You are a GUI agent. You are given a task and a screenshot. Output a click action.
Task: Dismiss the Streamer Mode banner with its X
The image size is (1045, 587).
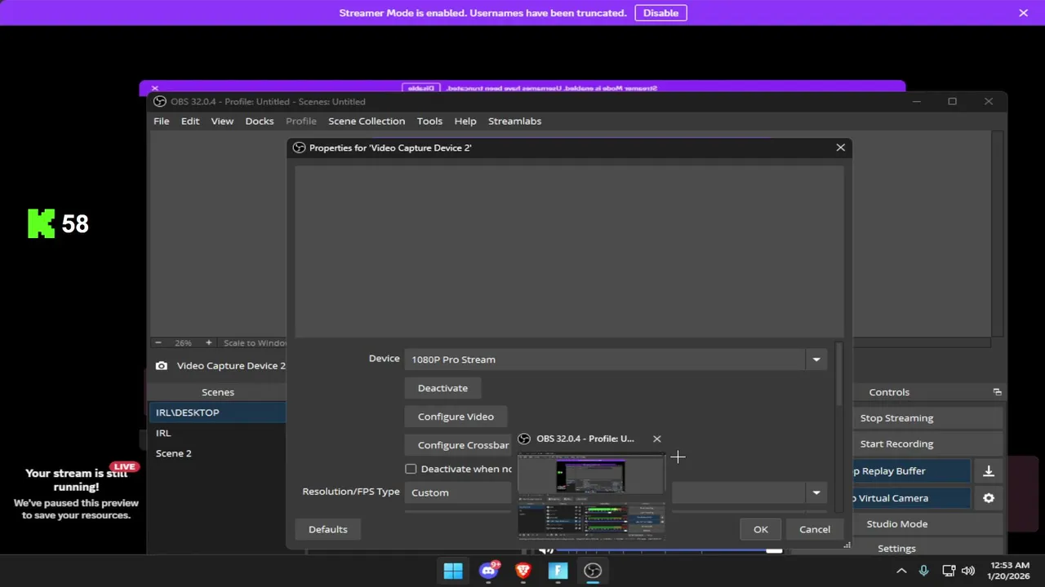1023,13
